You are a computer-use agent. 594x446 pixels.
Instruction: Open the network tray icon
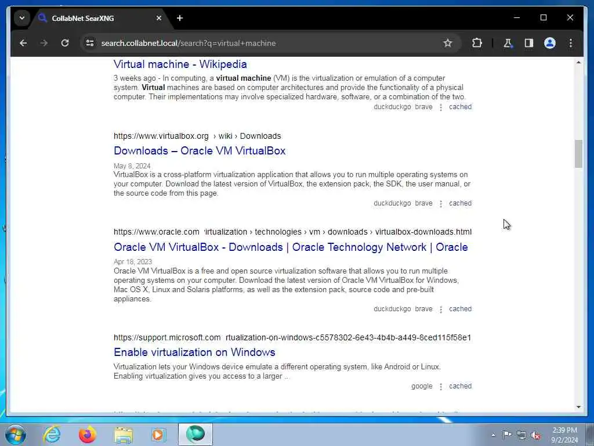point(521,435)
